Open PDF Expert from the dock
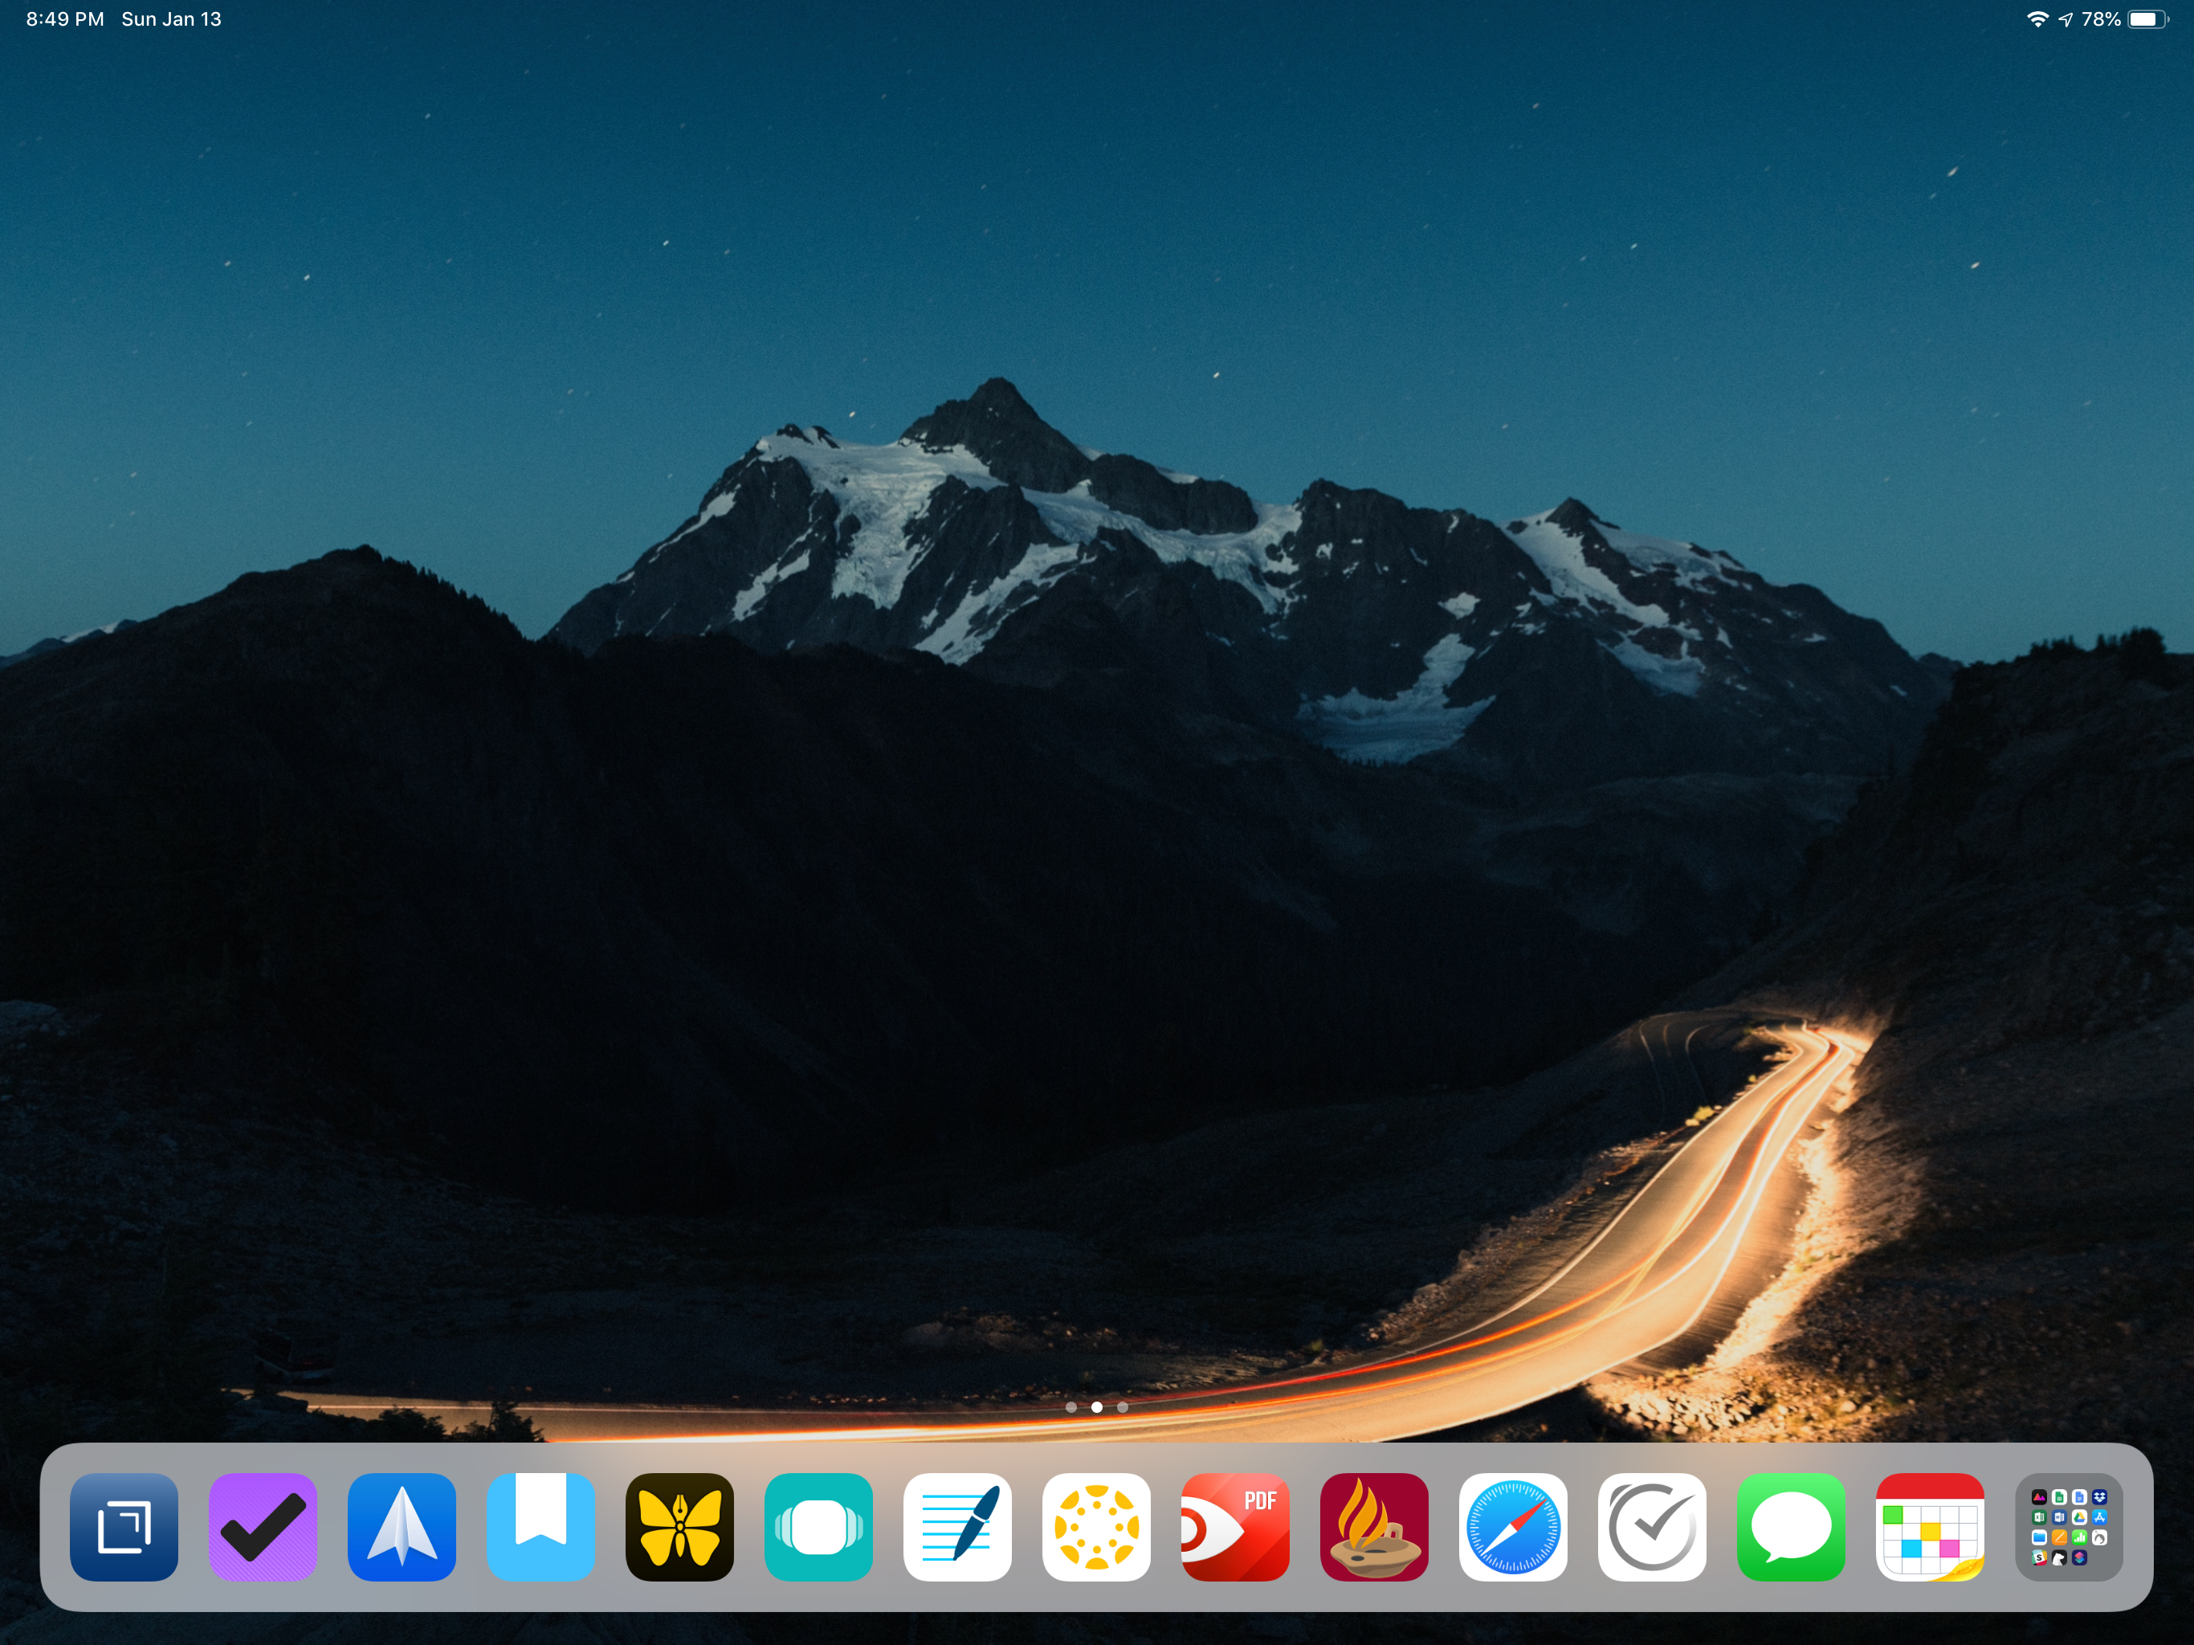This screenshot has height=1645, width=2194. coord(1235,1527)
